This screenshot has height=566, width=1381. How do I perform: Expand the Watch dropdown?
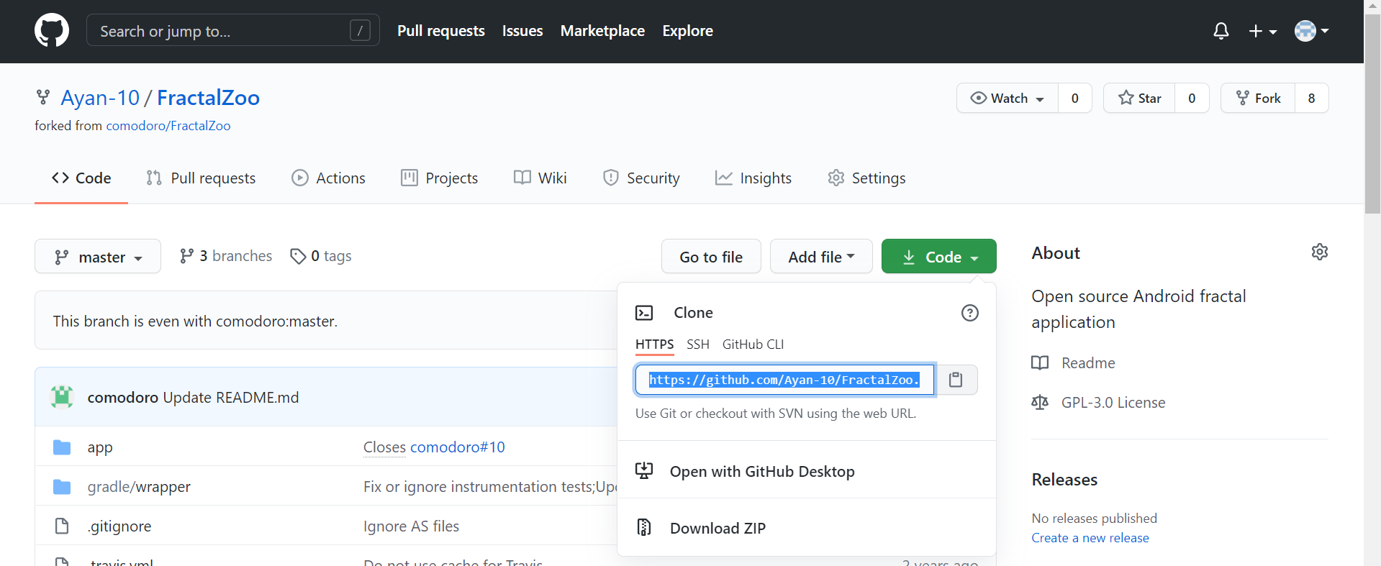1007,98
